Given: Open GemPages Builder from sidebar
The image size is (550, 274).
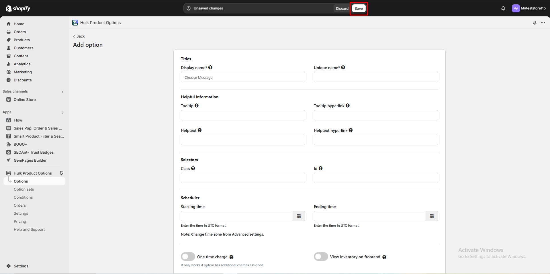Looking at the screenshot, I should coord(30,160).
